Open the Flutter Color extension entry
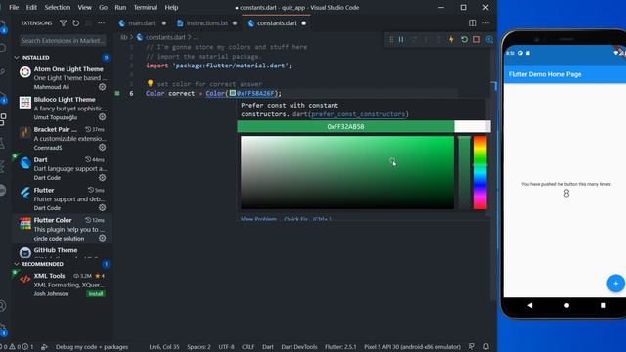The image size is (626, 352). click(63, 229)
